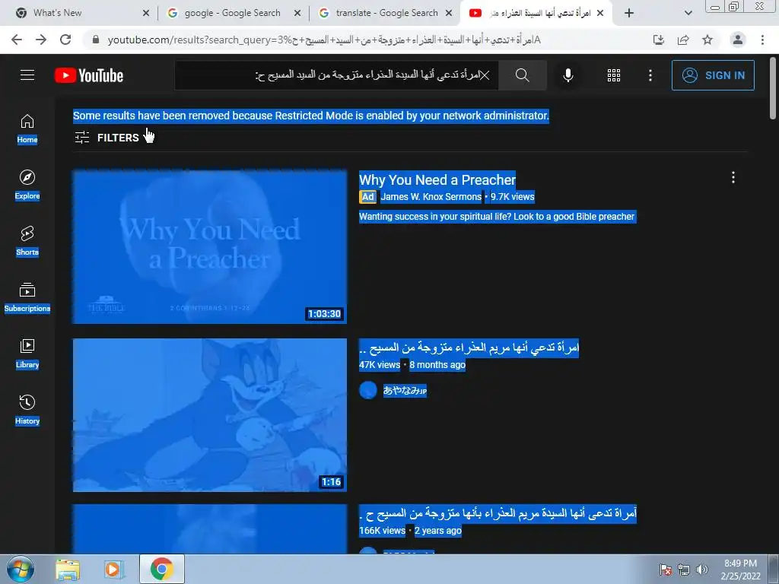Close the active YouTube tab
The image size is (779, 584).
600,14
